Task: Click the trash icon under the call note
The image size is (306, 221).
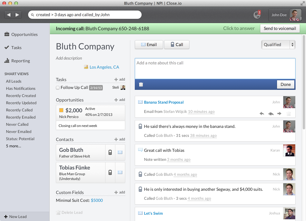Action: click(x=141, y=84)
